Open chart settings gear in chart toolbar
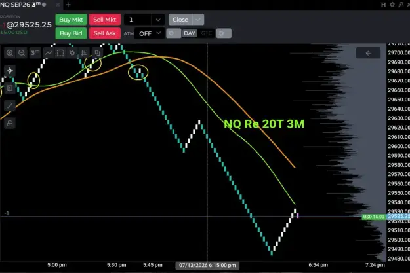The width and height of the screenshot is (410, 273). tap(72, 53)
